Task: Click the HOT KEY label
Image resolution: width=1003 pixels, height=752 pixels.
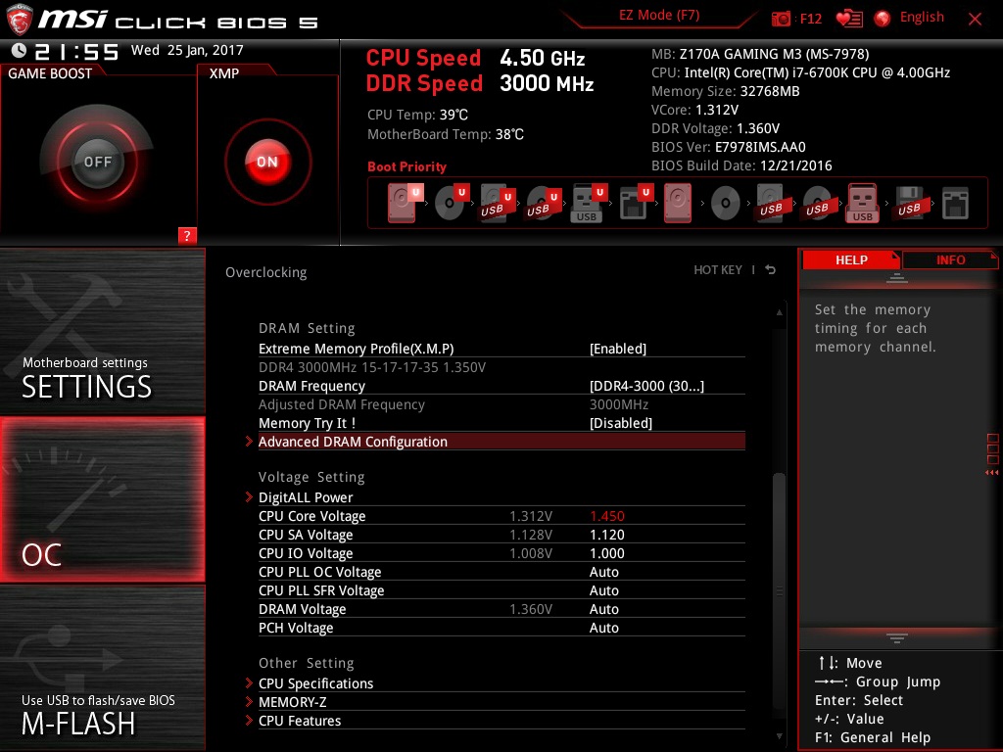Action: pyautogui.click(x=718, y=270)
